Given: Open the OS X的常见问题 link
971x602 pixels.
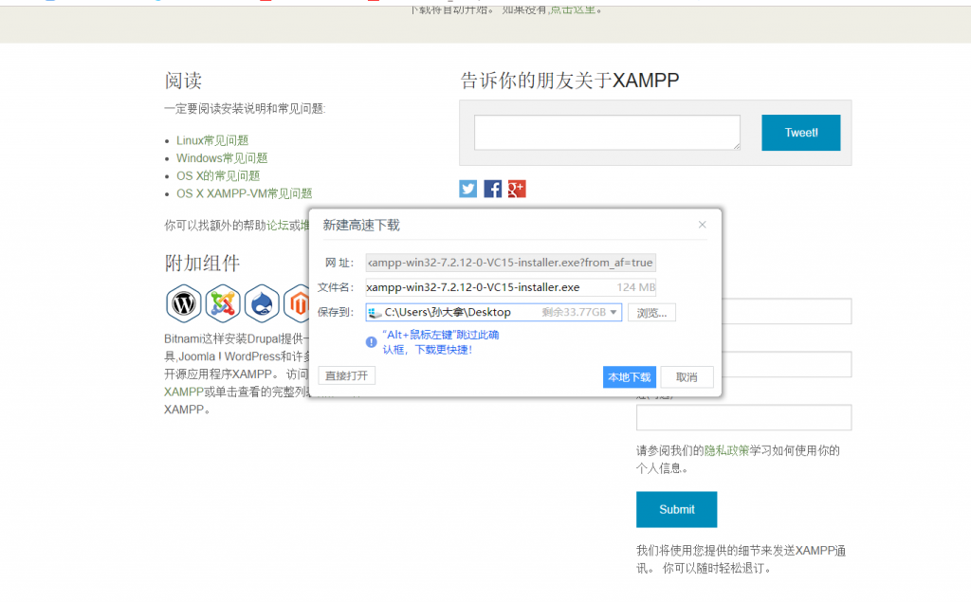Looking at the screenshot, I should [x=218, y=176].
